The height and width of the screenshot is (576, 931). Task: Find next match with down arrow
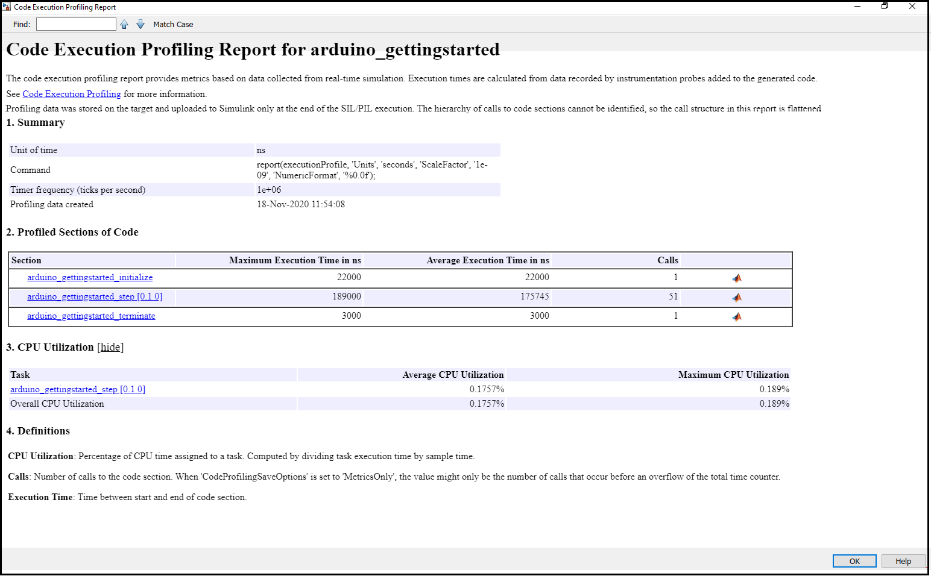(x=140, y=24)
